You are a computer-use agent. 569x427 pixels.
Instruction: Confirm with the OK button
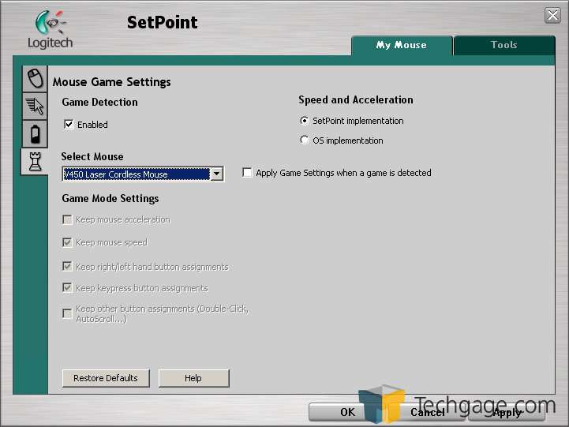(x=347, y=412)
